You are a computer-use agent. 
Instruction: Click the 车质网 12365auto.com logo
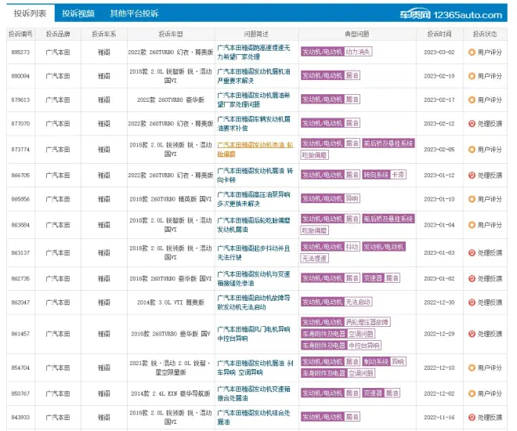click(x=461, y=14)
